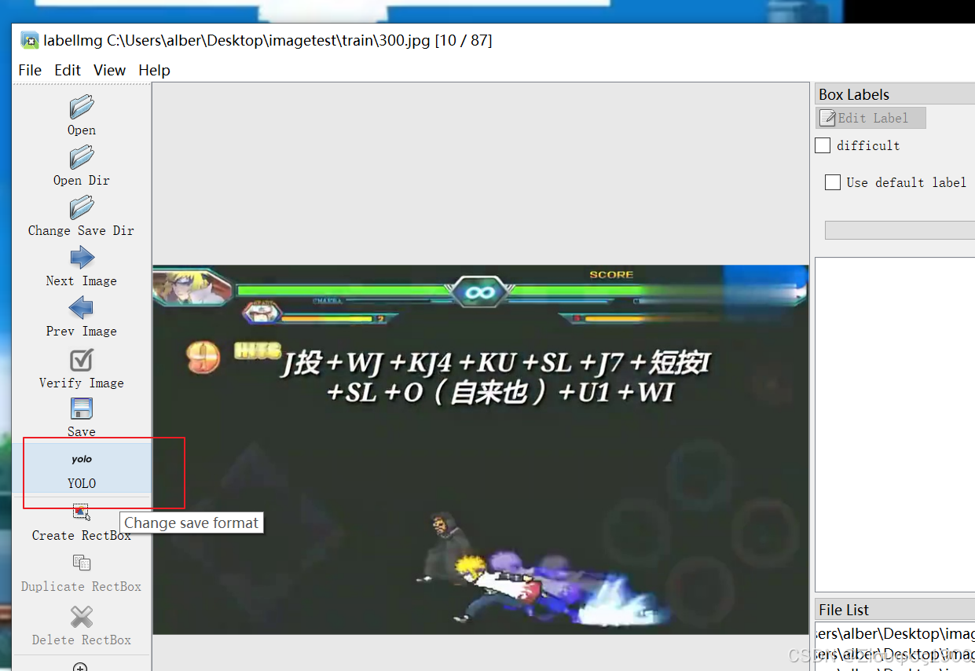The height and width of the screenshot is (671, 975).
Task: Select the second file in File List
Action: click(x=895, y=654)
